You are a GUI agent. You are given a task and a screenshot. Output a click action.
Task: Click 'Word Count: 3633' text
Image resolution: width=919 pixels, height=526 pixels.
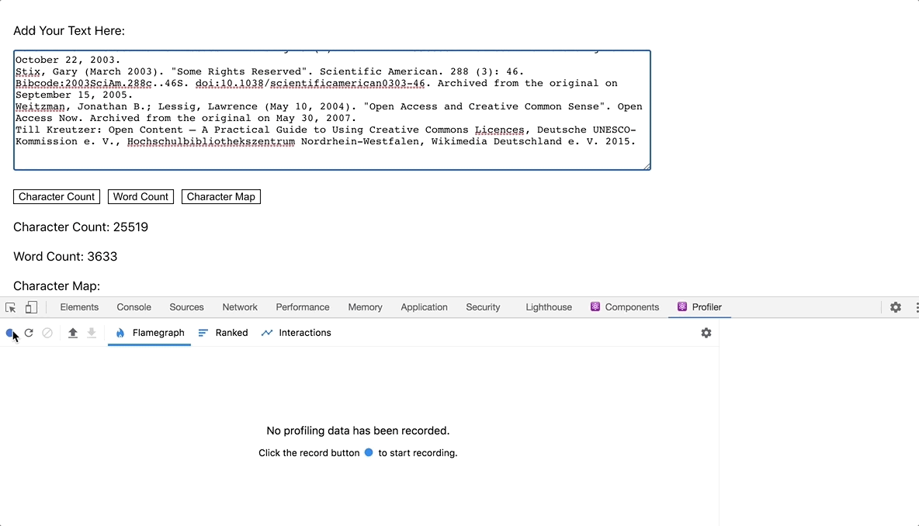point(65,257)
